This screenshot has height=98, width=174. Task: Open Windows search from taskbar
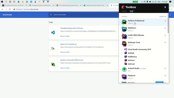6,2
